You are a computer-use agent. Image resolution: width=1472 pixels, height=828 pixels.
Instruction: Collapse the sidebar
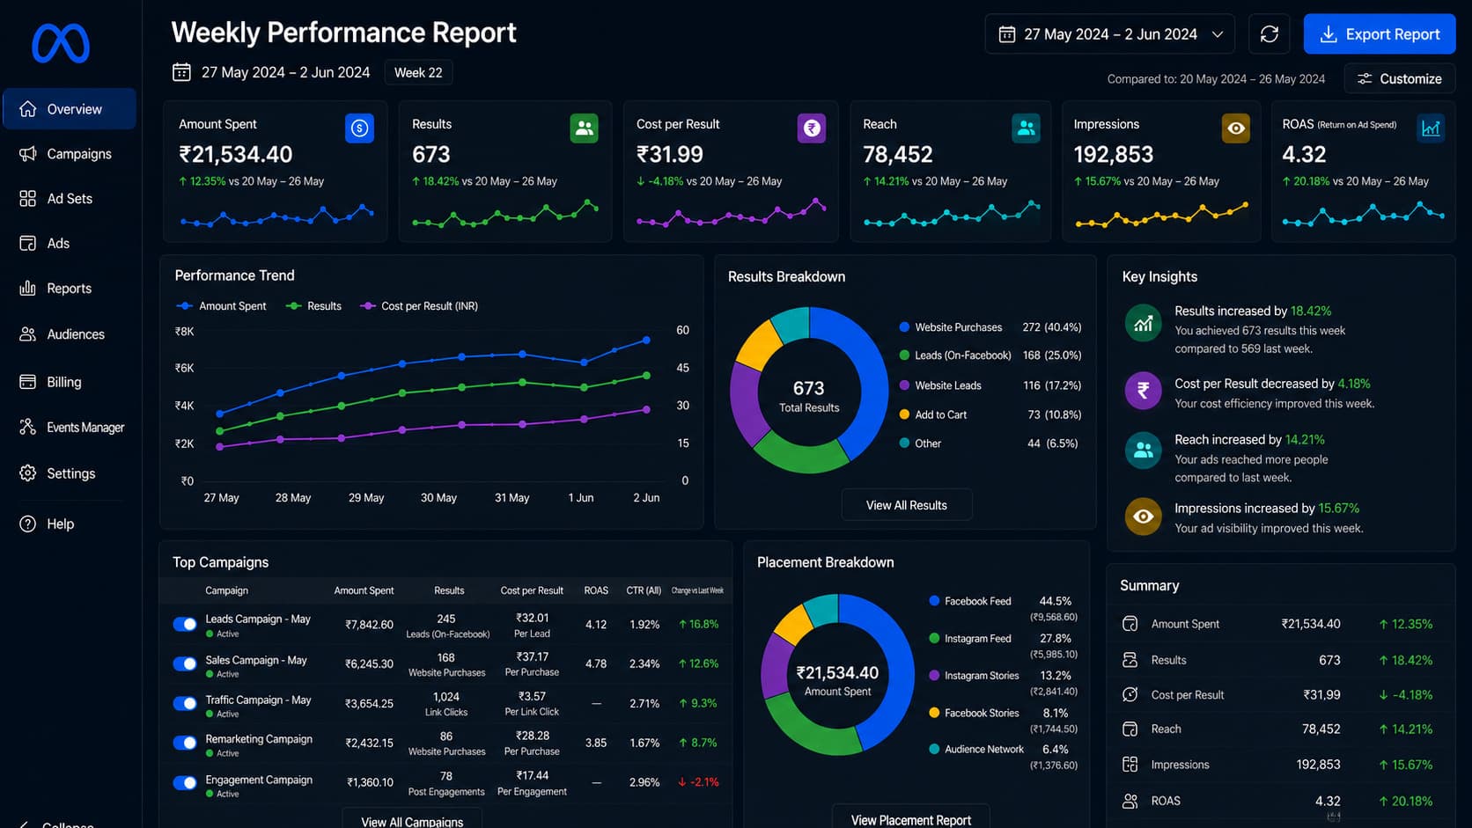(x=56, y=824)
